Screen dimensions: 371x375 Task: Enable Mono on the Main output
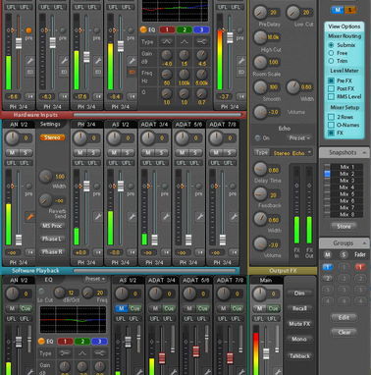[x=299, y=340]
